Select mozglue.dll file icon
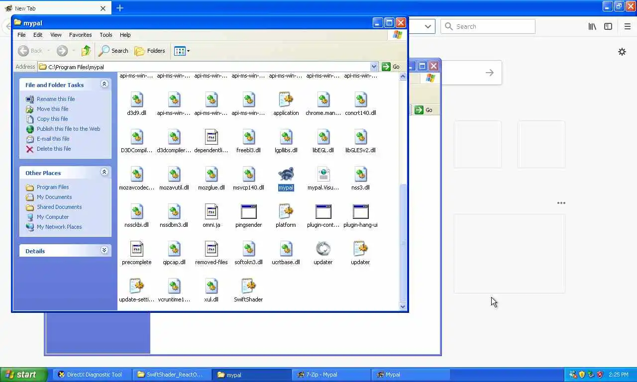 tap(212, 174)
